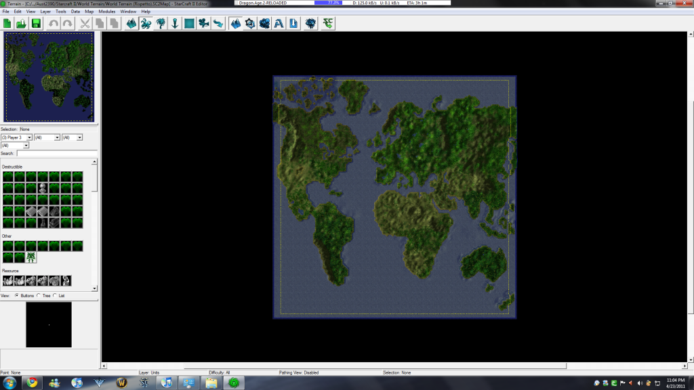Switch to the Terrain layer tool
The image size is (694, 390).
coord(131,24)
